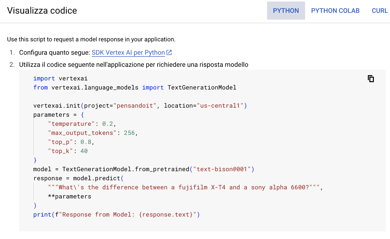Switch to the PYTHON tab

tap(286, 11)
